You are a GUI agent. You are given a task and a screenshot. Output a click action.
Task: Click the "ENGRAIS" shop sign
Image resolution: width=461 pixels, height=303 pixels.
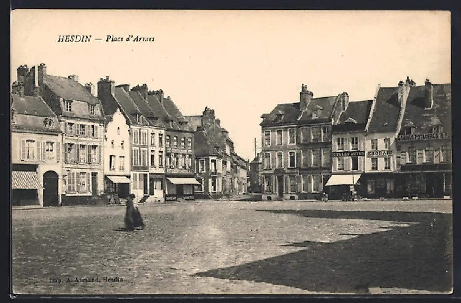click(380, 153)
